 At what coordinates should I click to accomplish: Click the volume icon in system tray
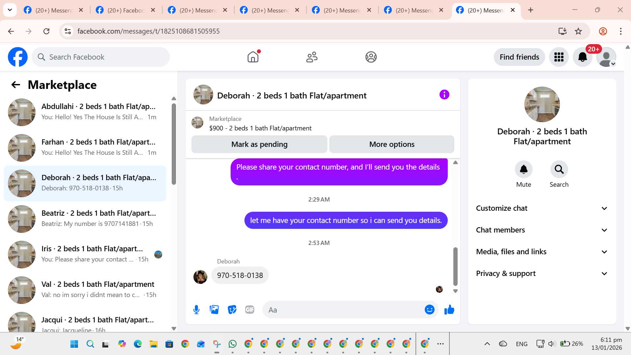(x=552, y=344)
